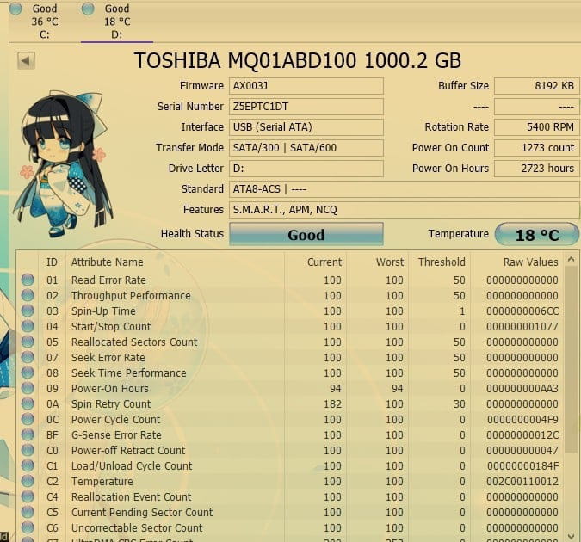The image size is (581, 542).
Task: Select raw value 00000000012C for G-Sense Error Rate
Action: tap(522, 435)
